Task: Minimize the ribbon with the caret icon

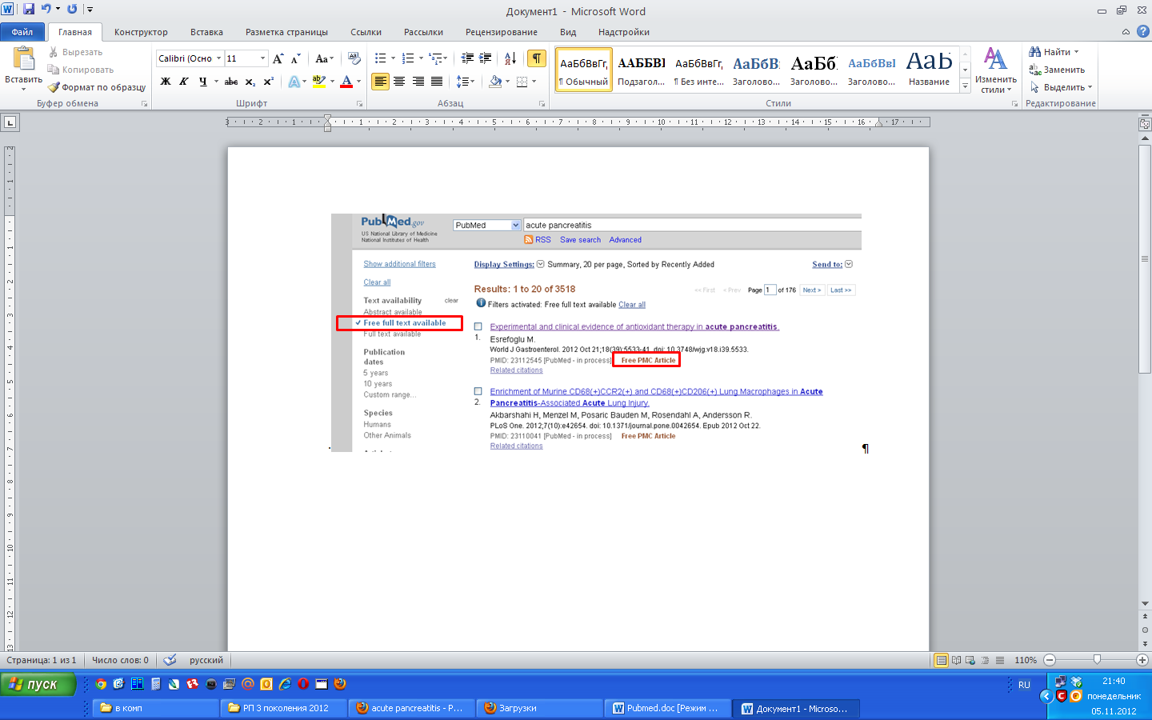Action: [1126, 32]
